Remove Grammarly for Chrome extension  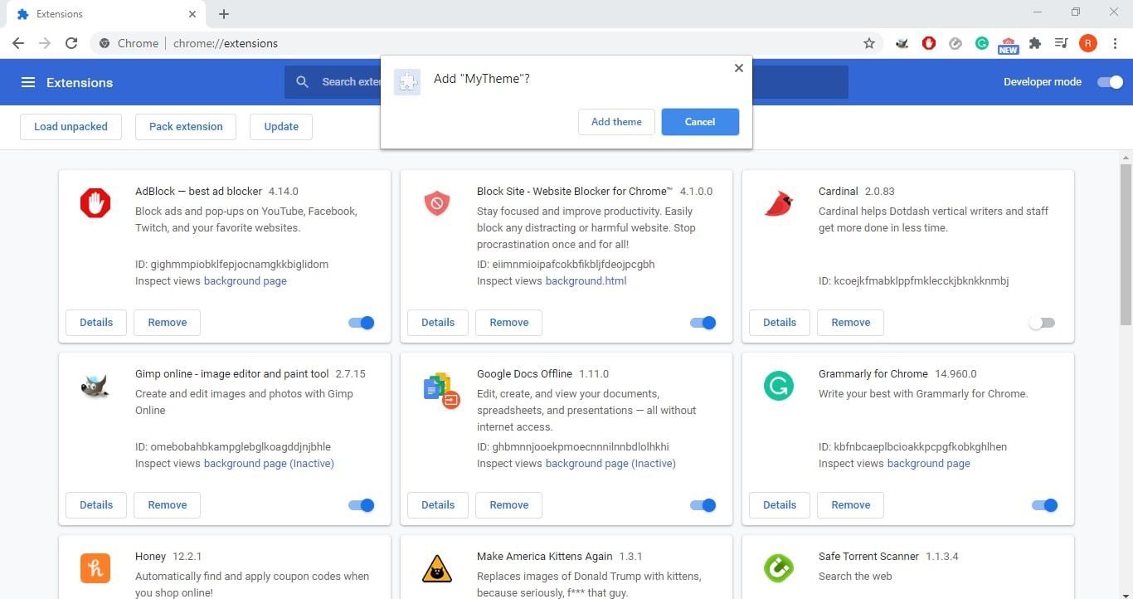pos(851,505)
